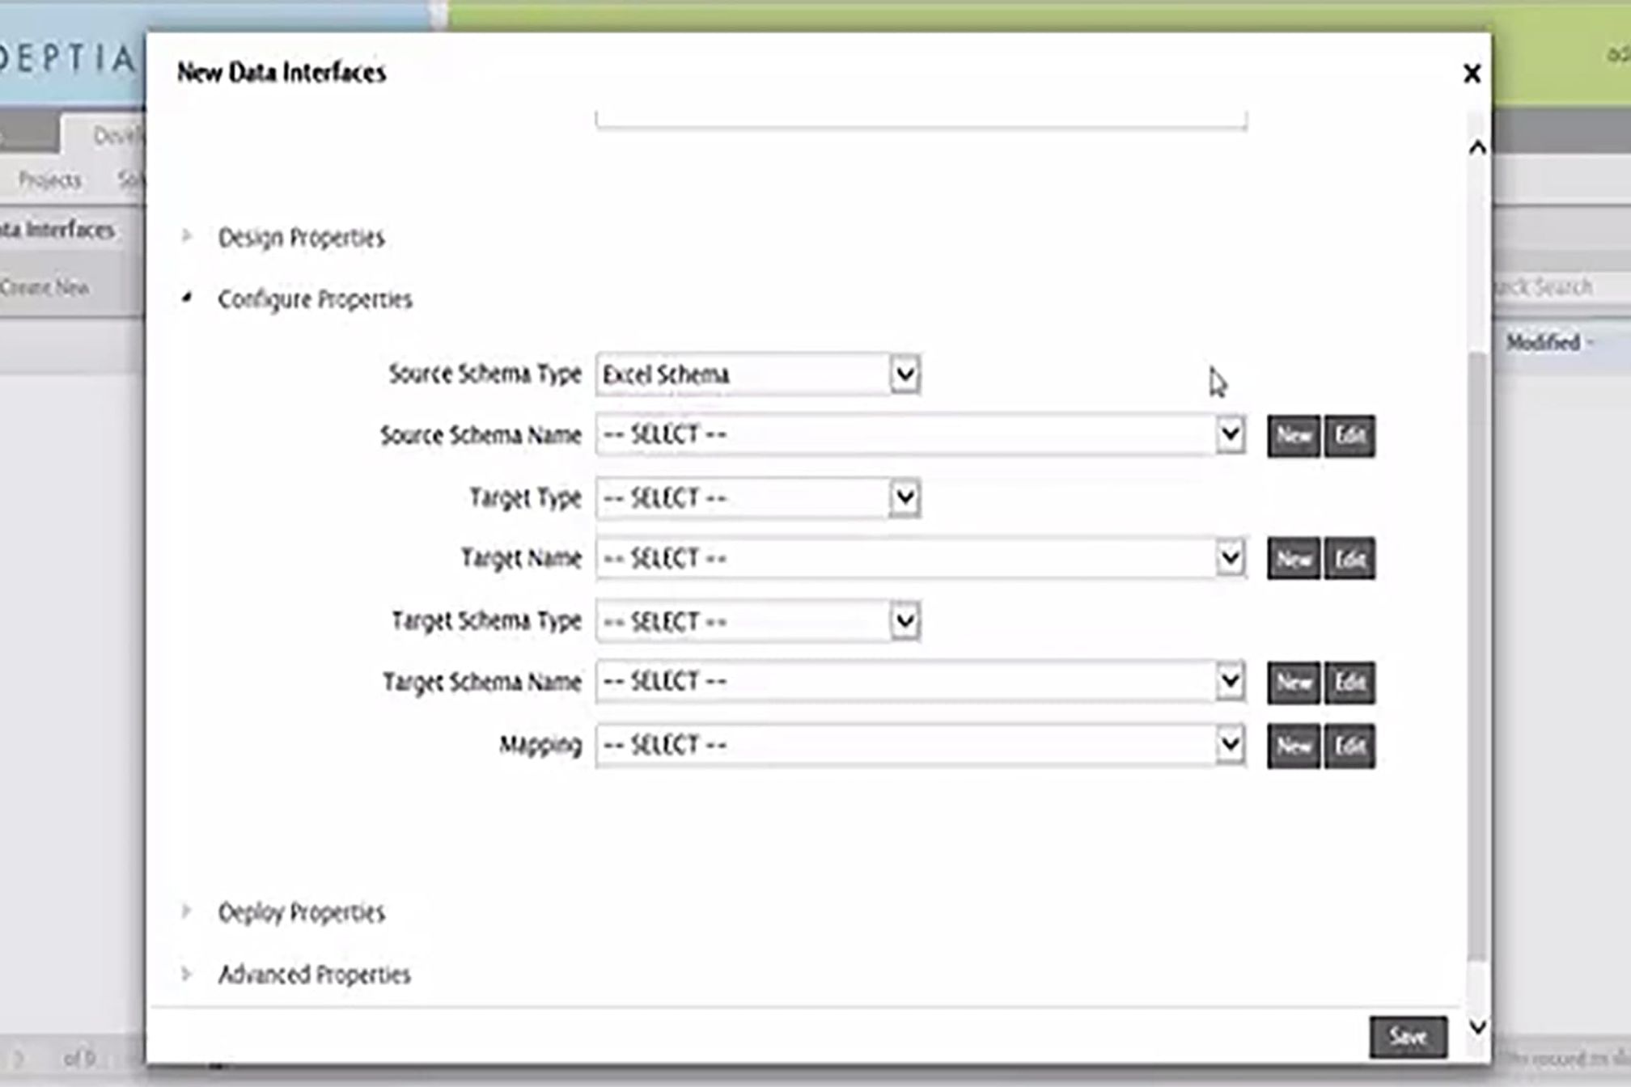Open the Source Schema Name dropdown

(x=1230, y=435)
